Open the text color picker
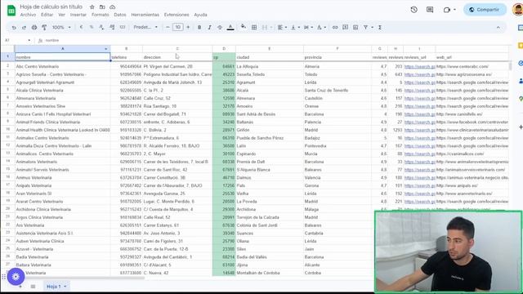 (230, 27)
